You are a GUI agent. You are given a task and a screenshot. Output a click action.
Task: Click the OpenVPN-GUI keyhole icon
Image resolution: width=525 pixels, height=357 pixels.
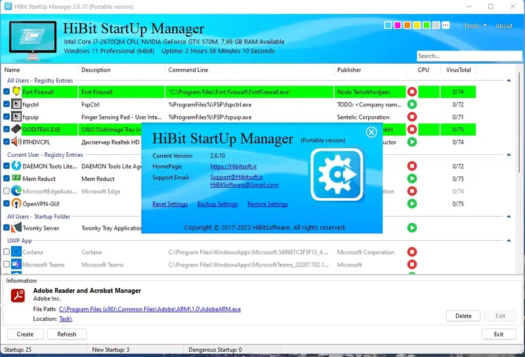16,203
